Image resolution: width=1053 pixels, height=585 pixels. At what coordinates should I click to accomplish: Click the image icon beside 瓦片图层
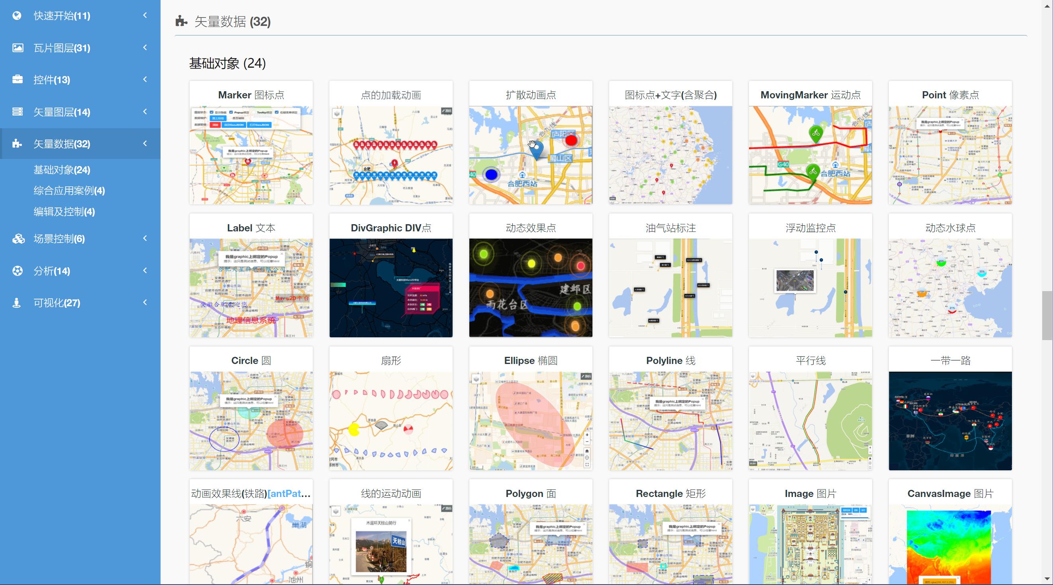[x=18, y=48]
